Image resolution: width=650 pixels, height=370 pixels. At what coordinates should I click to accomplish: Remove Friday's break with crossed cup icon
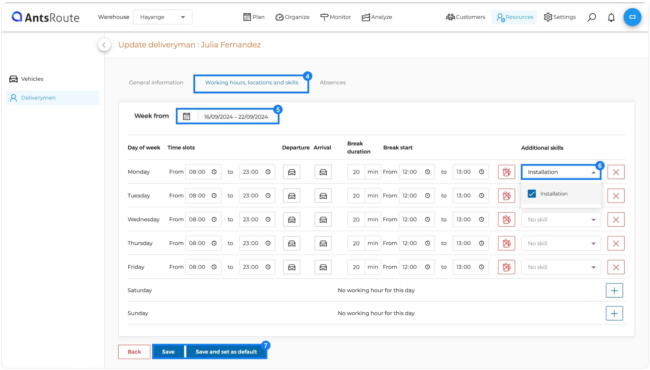(x=507, y=267)
